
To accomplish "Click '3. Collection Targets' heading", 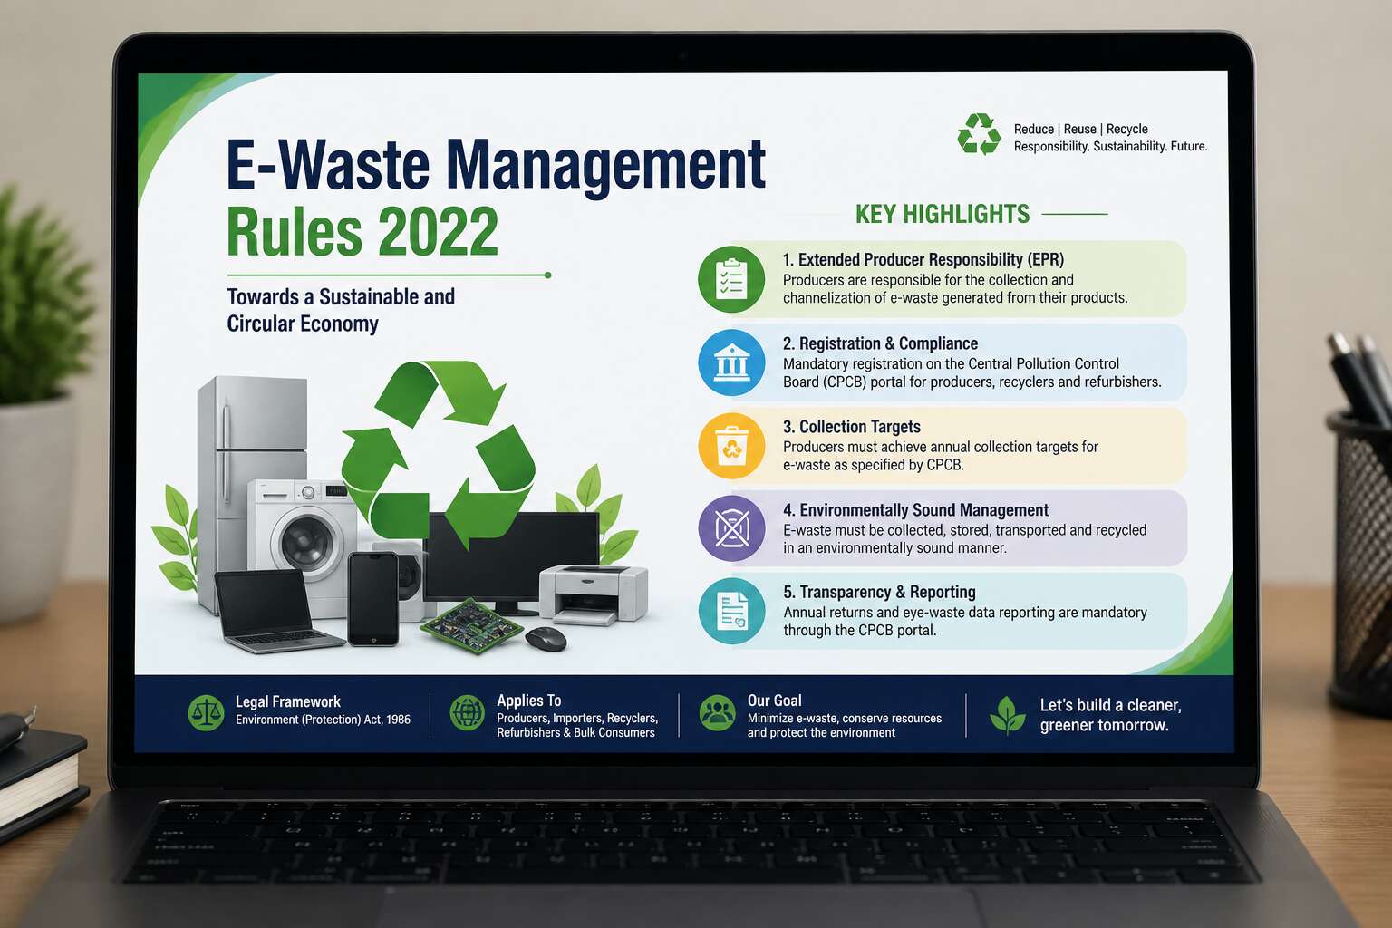I will (852, 427).
